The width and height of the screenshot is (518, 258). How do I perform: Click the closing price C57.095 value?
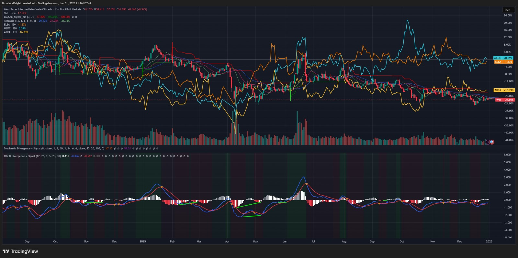[121, 9]
